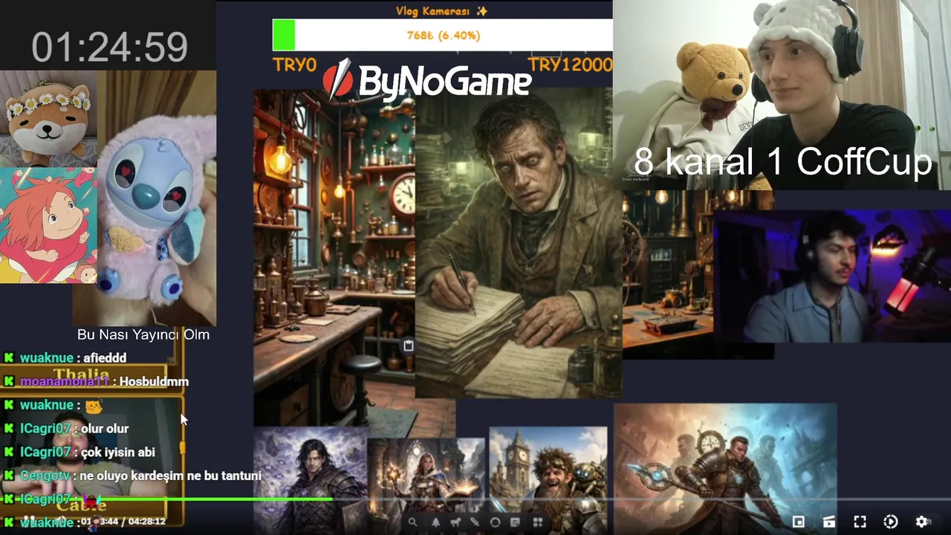Click the magnifier search icon in bottom dock
951x535 pixels.
click(x=412, y=522)
